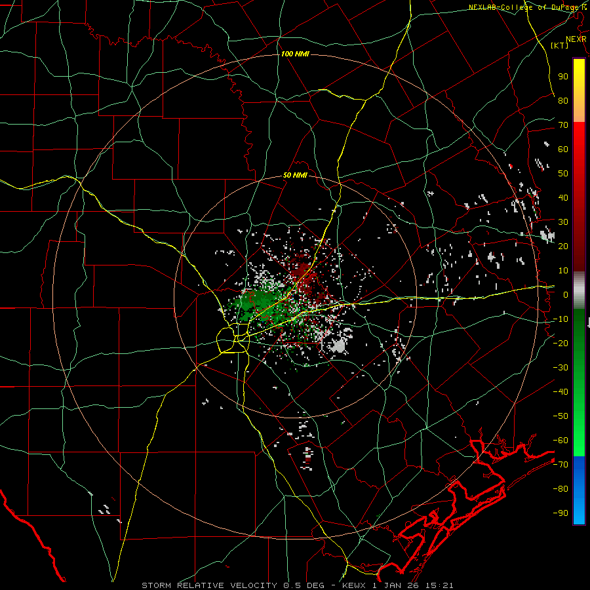The width and height of the screenshot is (590, 590).
Task: Click the "100 NMI" range ring label
Action: point(295,54)
